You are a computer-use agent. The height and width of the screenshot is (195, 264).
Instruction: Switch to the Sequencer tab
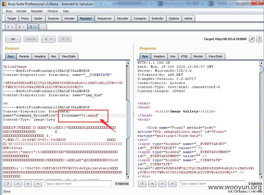point(104,18)
